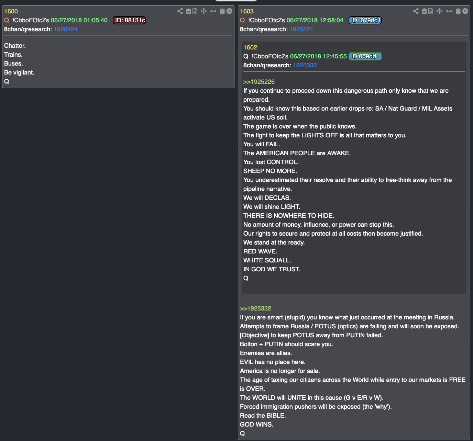Click the four-way move arrows on post 1603

click(440, 11)
